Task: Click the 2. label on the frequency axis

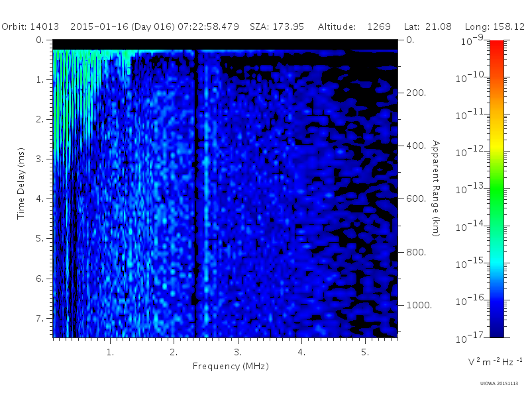Action: [174, 353]
